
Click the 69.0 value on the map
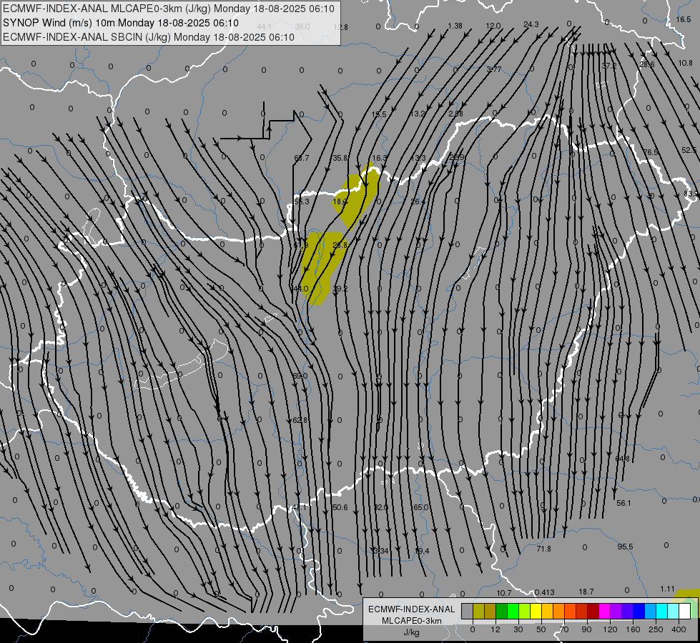300,377
